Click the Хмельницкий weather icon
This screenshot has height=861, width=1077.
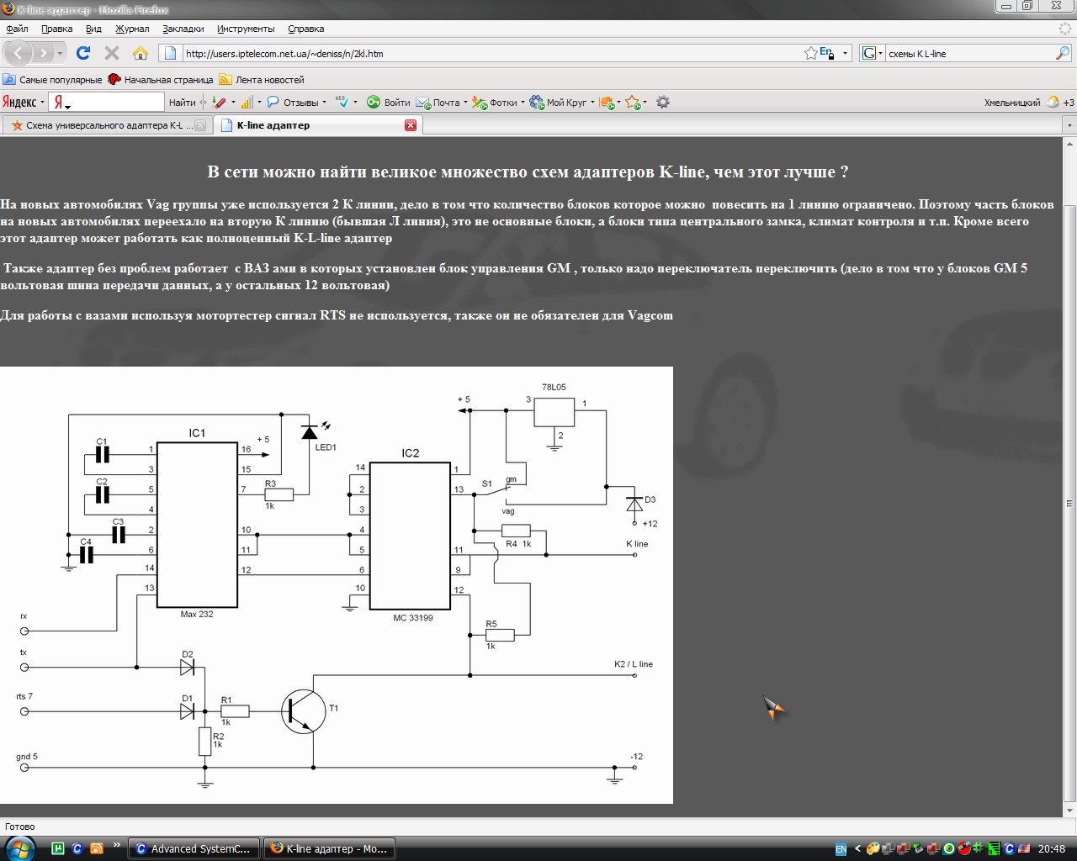coord(1053,103)
